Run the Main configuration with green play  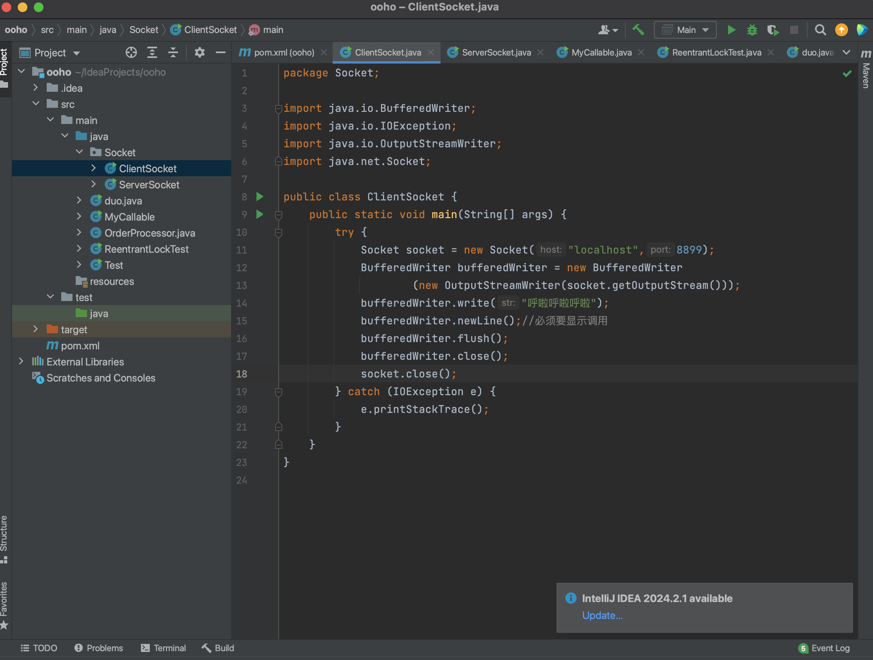coord(731,30)
